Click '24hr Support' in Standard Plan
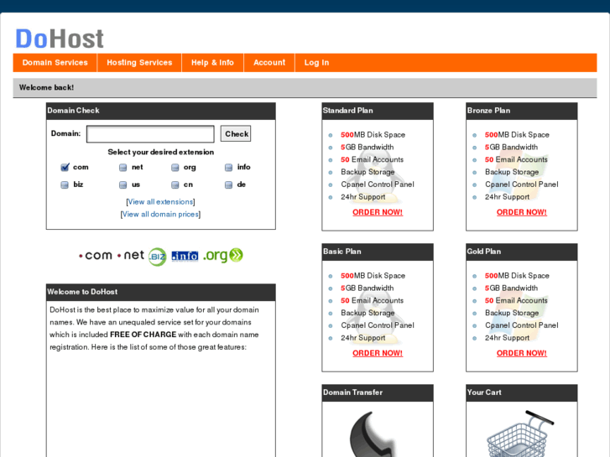This screenshot has width=610, height=457. 363,197
